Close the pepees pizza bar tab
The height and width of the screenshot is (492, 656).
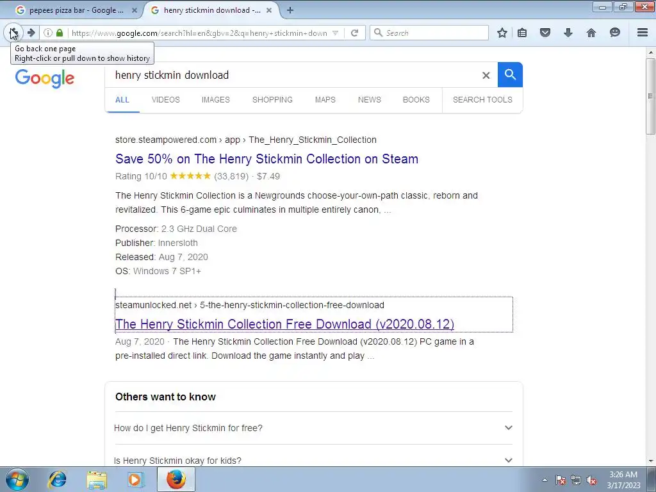click(x=135, y=10)
